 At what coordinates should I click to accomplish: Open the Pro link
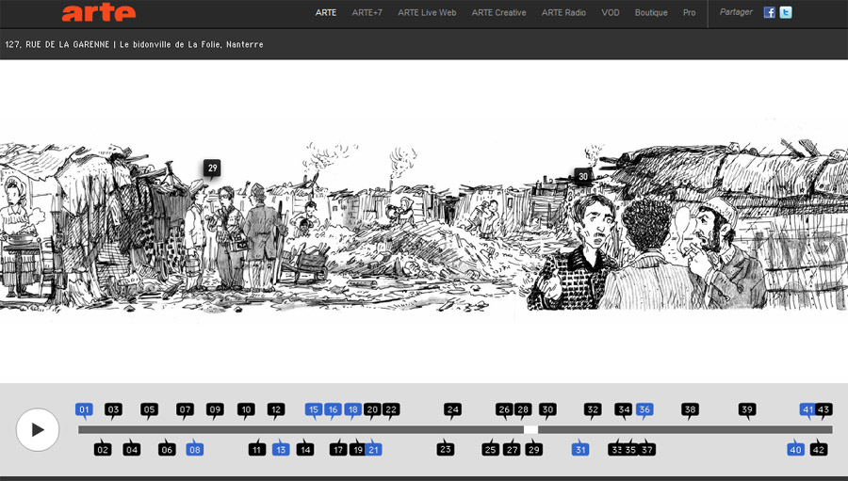[689, 12]
